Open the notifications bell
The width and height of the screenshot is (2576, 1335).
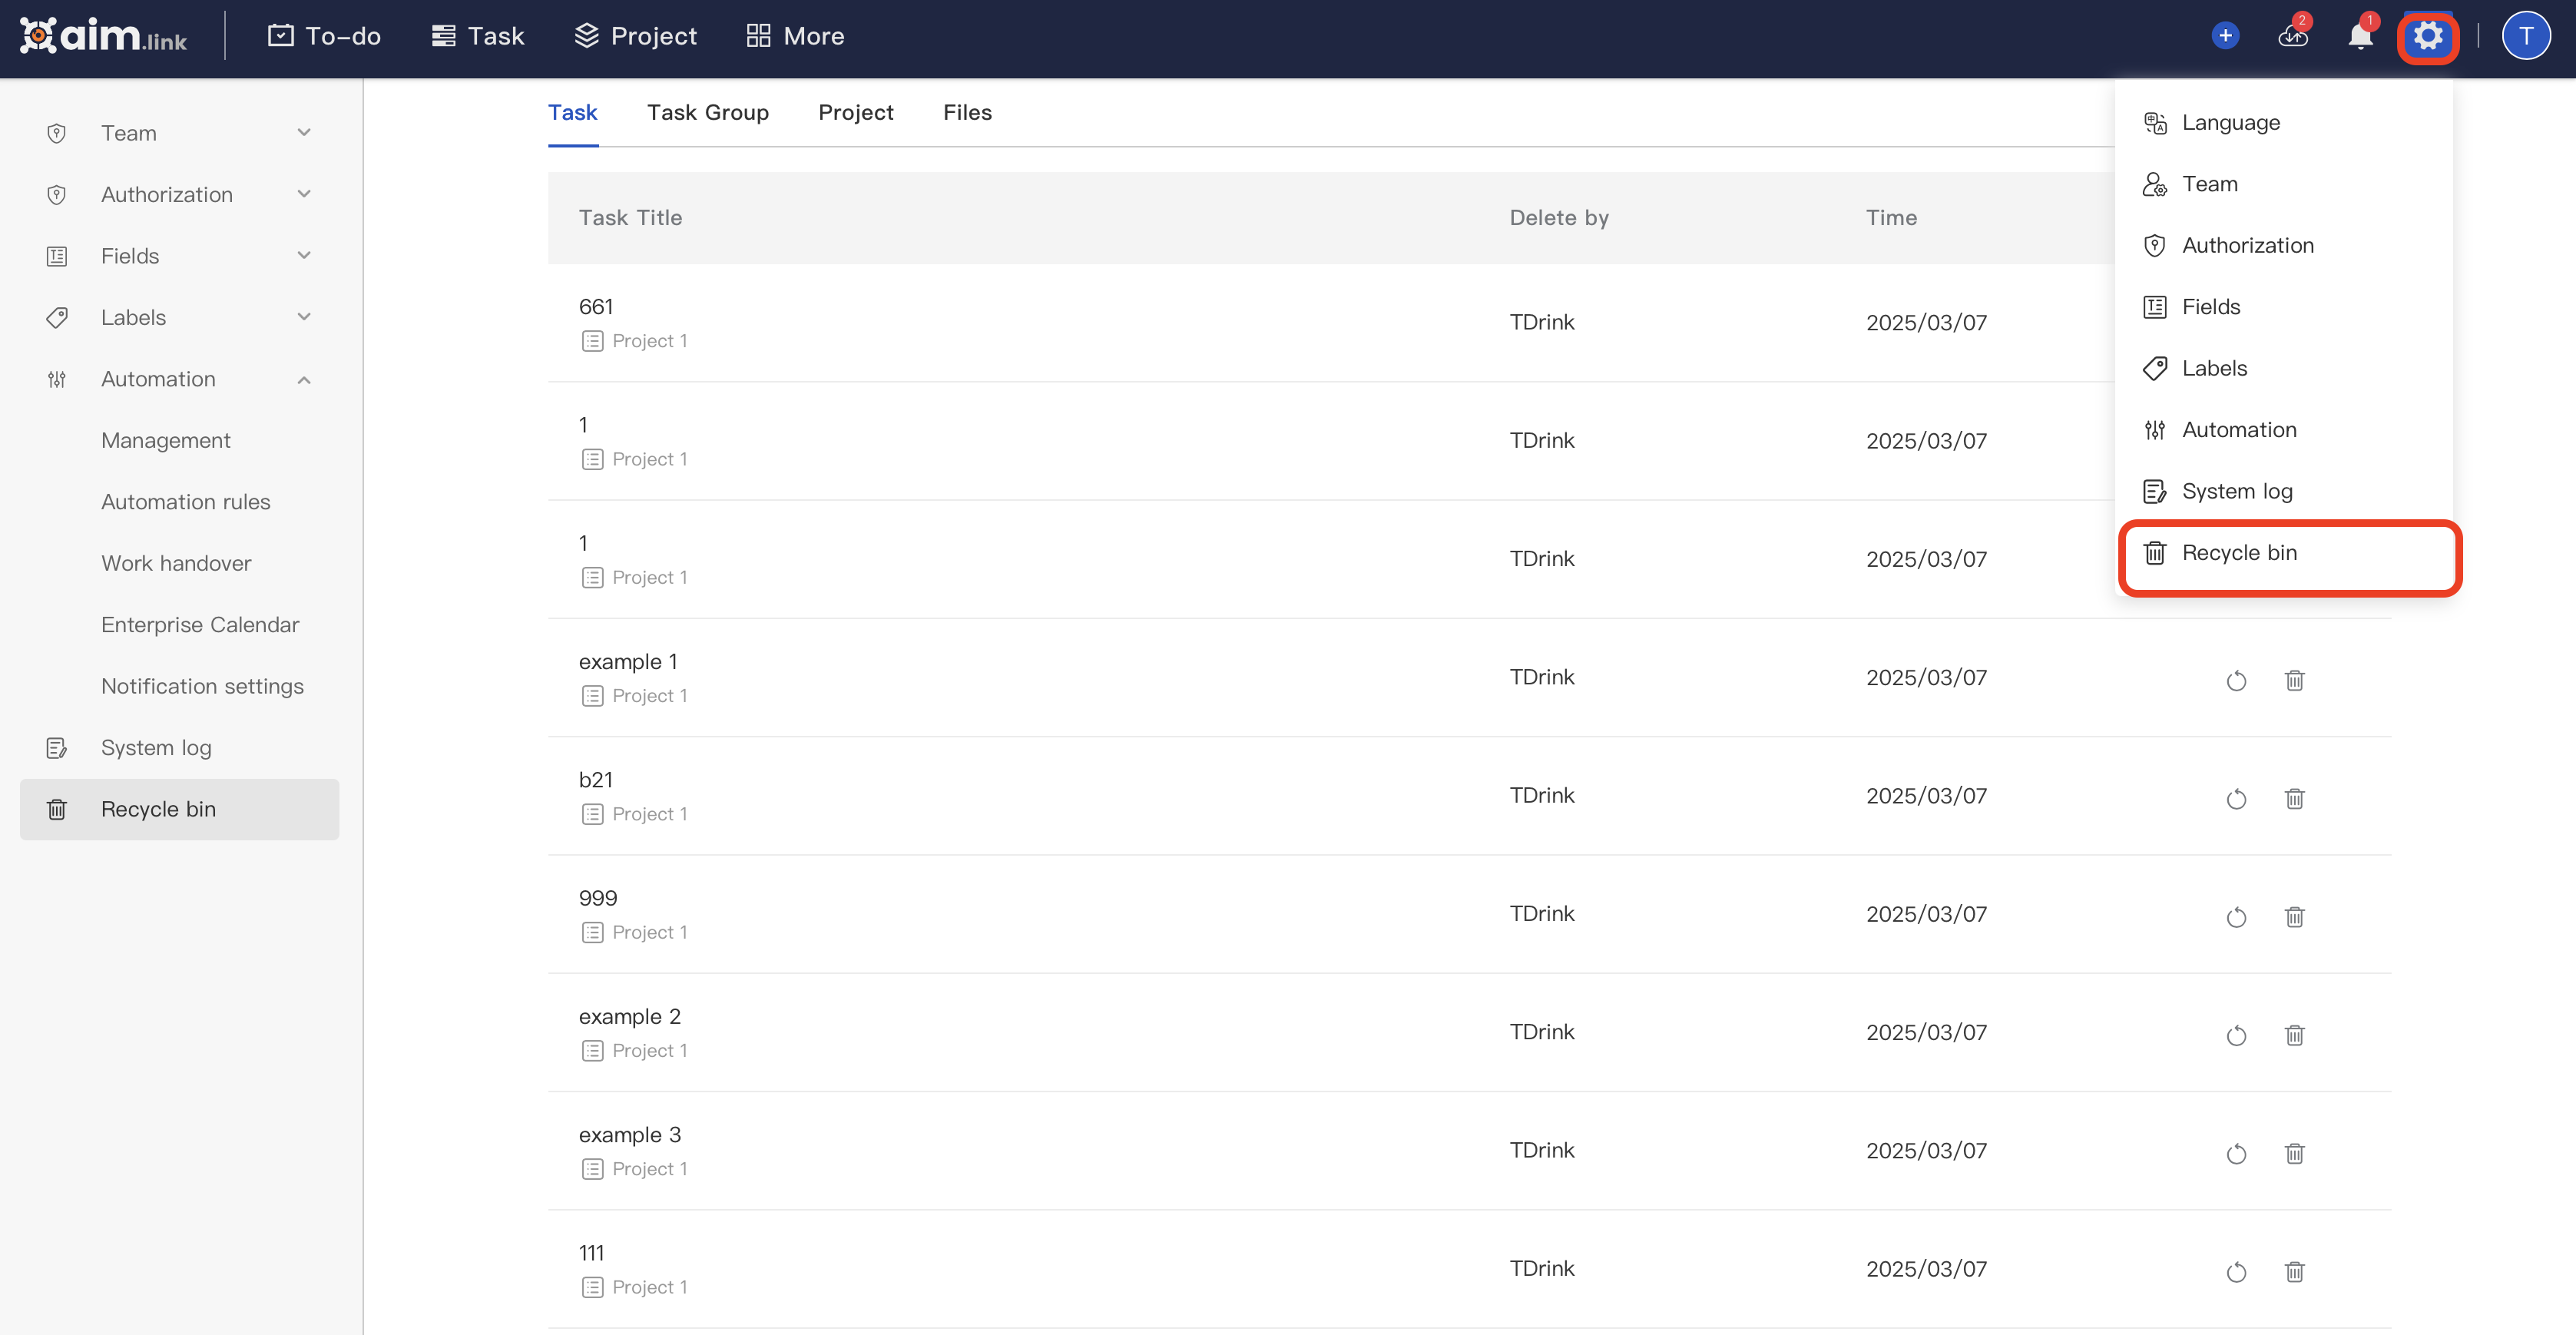click(x=2359, y=37)
